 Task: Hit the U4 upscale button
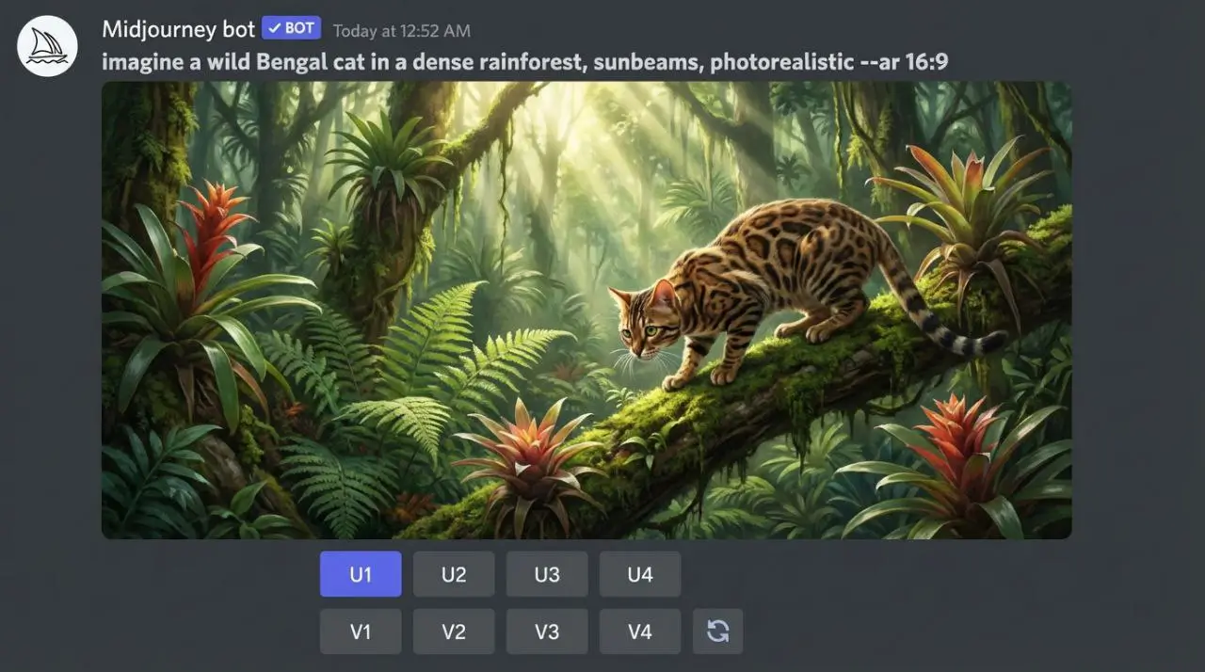pos(640,574)
